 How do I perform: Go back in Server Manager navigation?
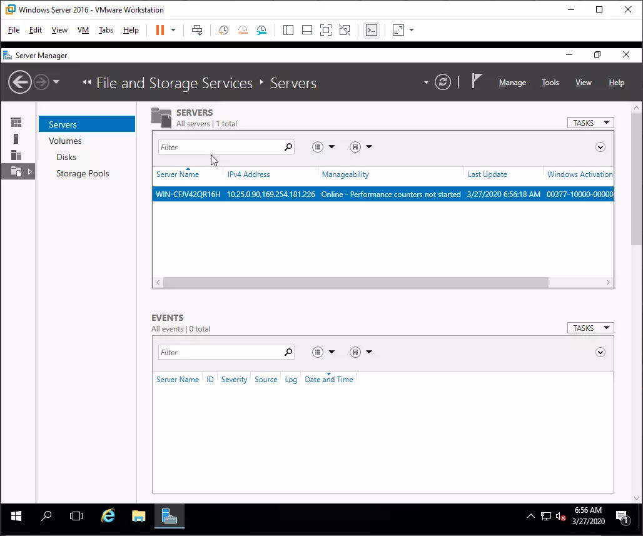[19, 83]
